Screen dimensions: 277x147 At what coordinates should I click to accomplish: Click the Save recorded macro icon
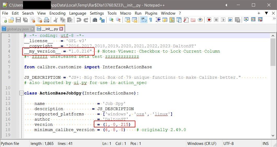point(237,20)
